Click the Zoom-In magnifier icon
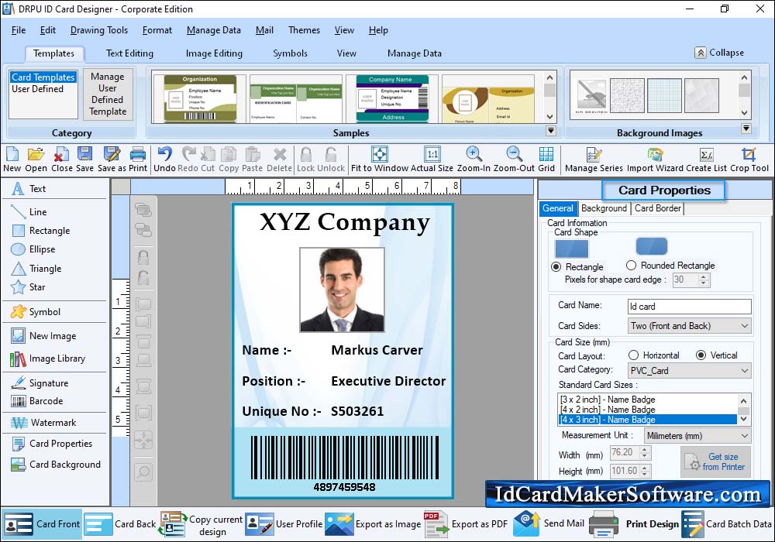The height and width of the screenshot is (542, 775). click(474, 154)
